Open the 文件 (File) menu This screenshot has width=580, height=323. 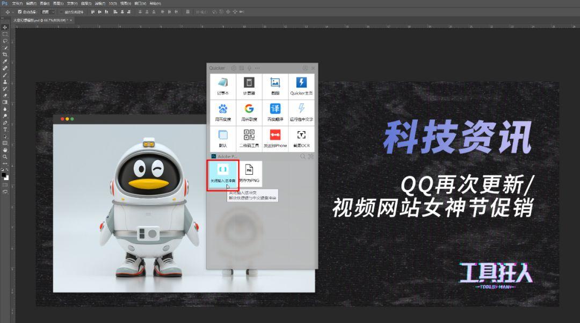click(x=17, y=3)
